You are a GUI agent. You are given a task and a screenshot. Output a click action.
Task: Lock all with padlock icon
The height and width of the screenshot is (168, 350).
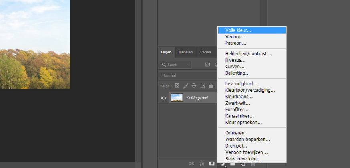pos(211,86)
